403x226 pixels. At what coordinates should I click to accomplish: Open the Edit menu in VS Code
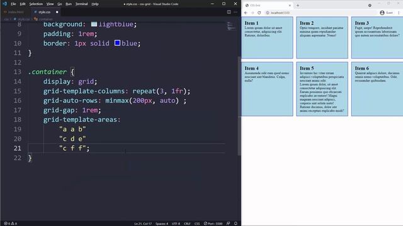click(23, 4)
